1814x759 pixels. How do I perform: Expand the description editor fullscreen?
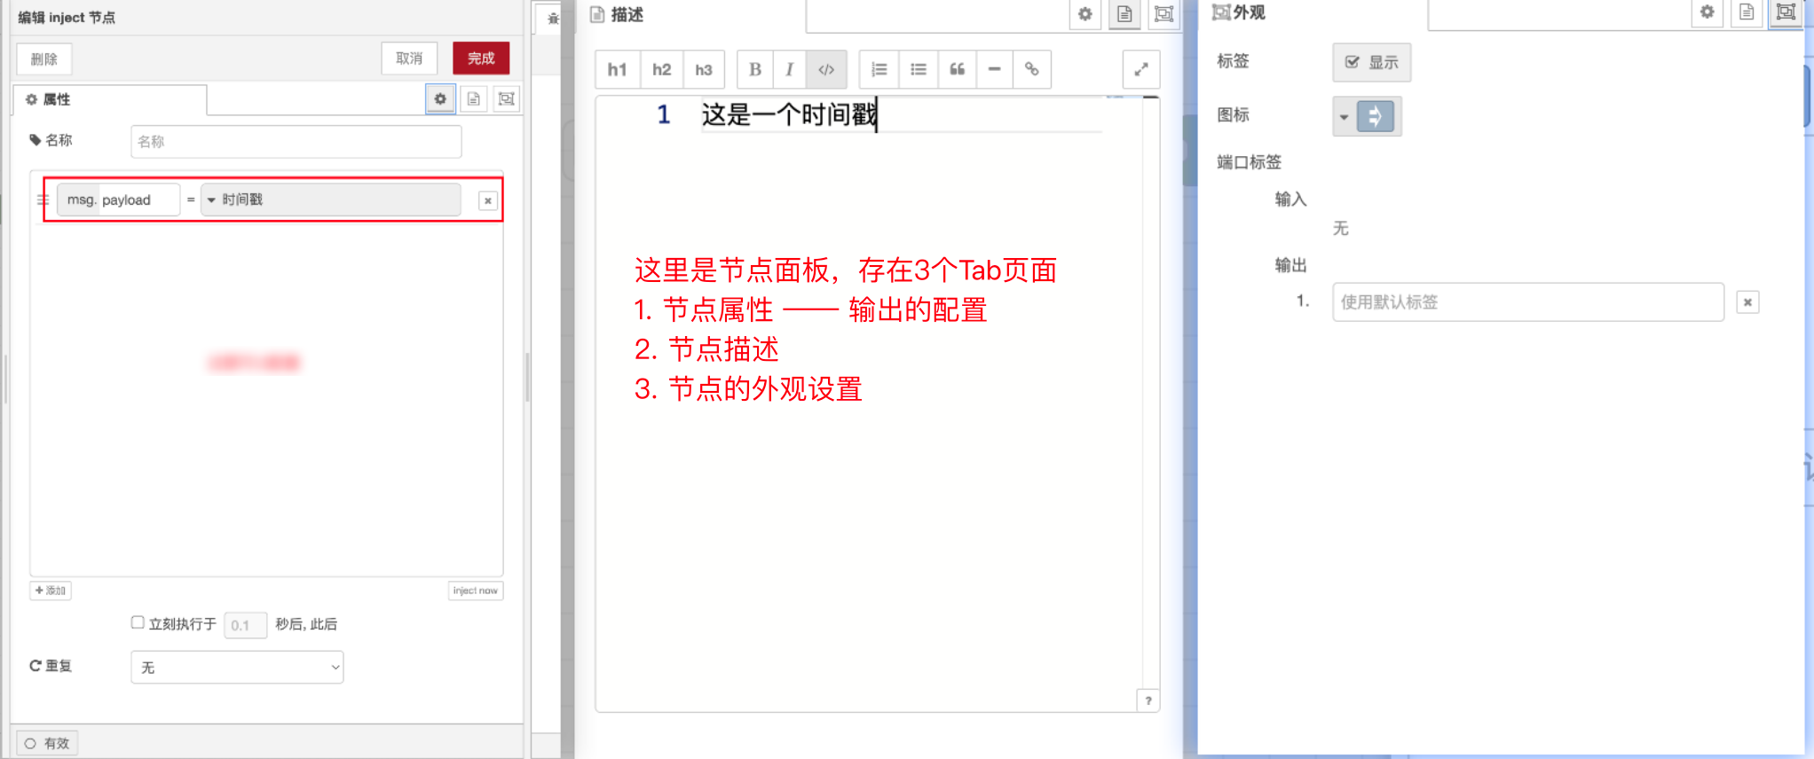click(1141, 69)
